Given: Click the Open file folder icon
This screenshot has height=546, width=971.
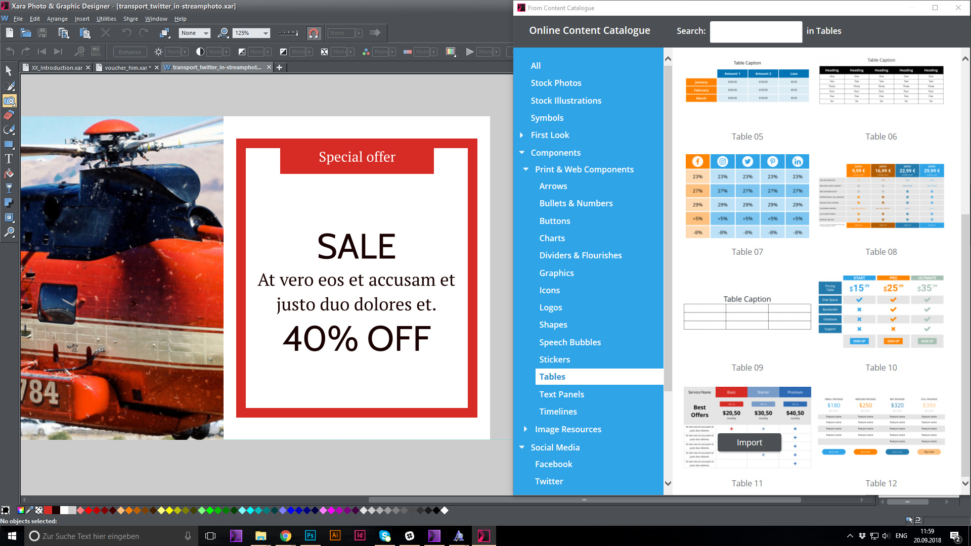Looking at the screenshot, I should [x=26, y=33].
